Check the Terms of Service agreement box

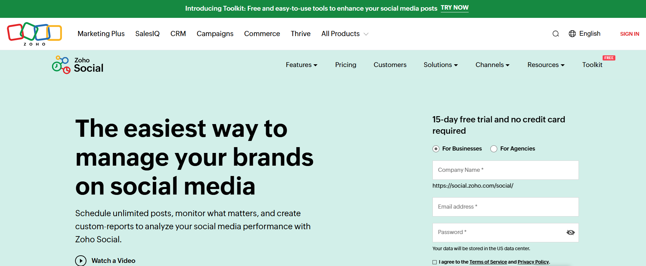[x=435, y=262]
